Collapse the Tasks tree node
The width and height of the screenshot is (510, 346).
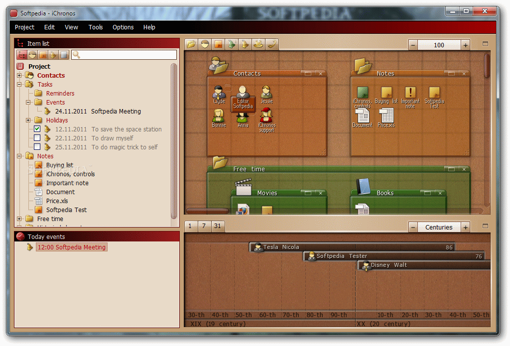tap(19, 84)
